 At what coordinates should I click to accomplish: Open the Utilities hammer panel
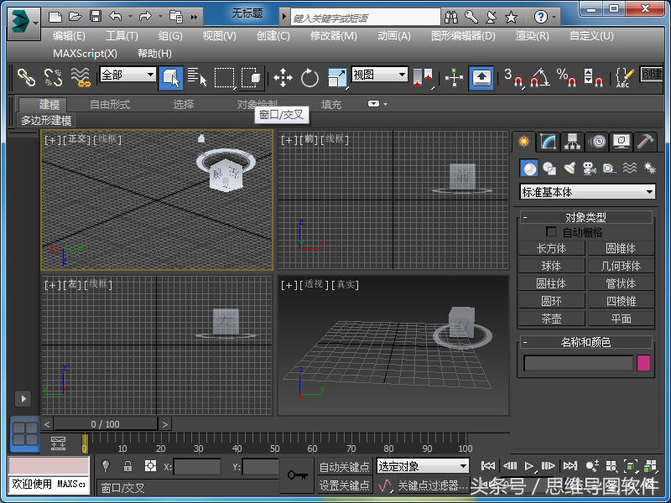point(645,141)
